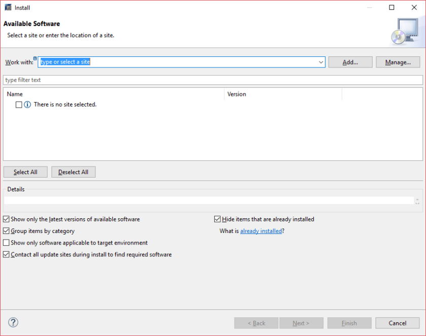
Task: Uncheck Group items by category
Action: point(6,231)
